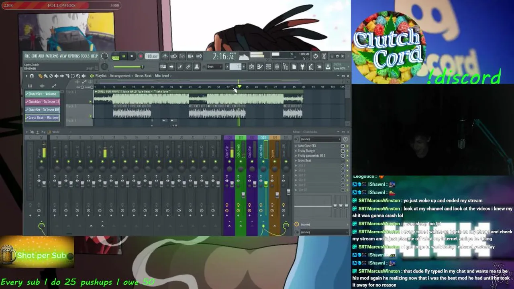Toggle wait for input icon
The height and width of the screenshot is (289, 514).
(173, 57)
